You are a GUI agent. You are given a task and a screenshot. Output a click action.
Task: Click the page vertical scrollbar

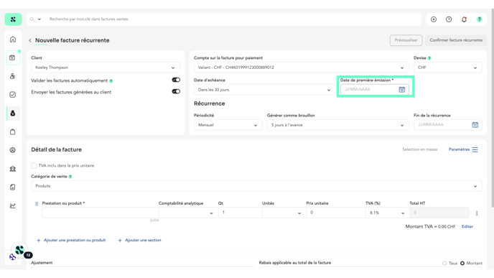[x=493, y=107]
